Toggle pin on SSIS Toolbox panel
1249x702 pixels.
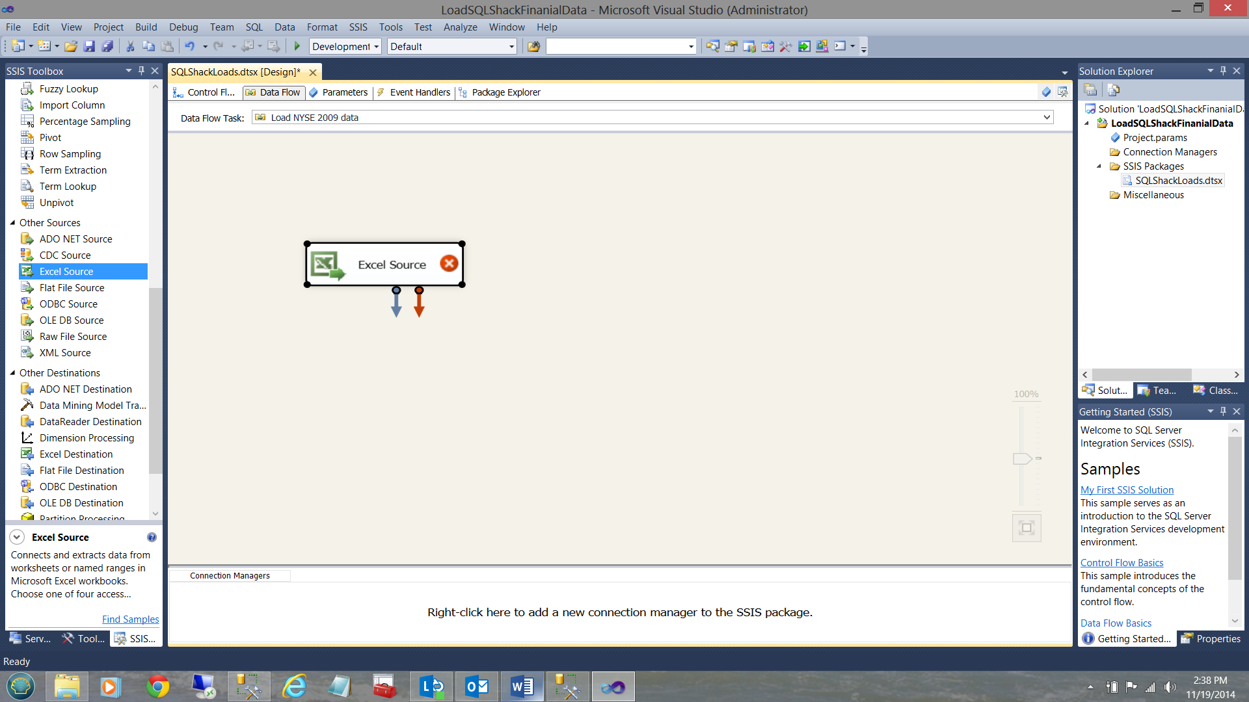[x=141, y=71]
